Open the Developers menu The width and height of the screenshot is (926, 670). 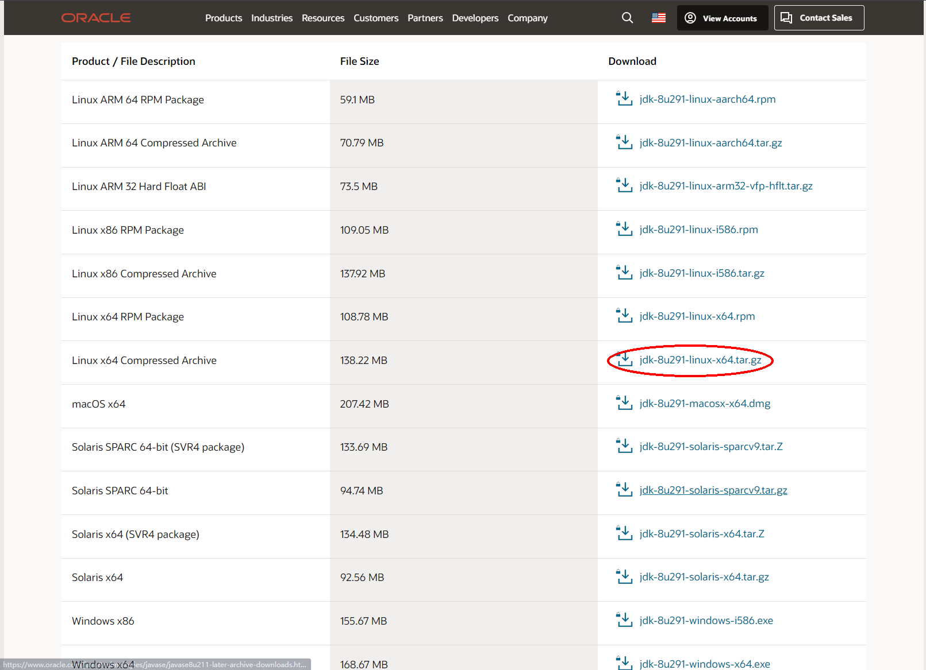(x=475, y=18)
